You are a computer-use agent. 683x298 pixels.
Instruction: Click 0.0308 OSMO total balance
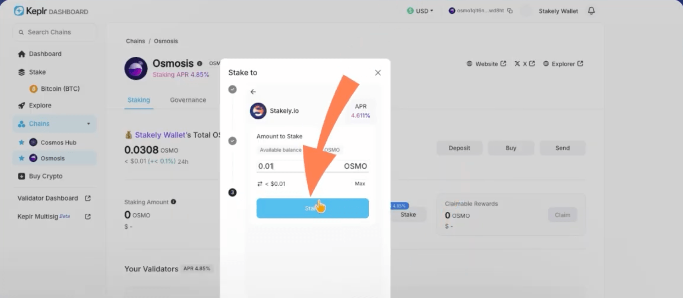(x=151, y=150)
